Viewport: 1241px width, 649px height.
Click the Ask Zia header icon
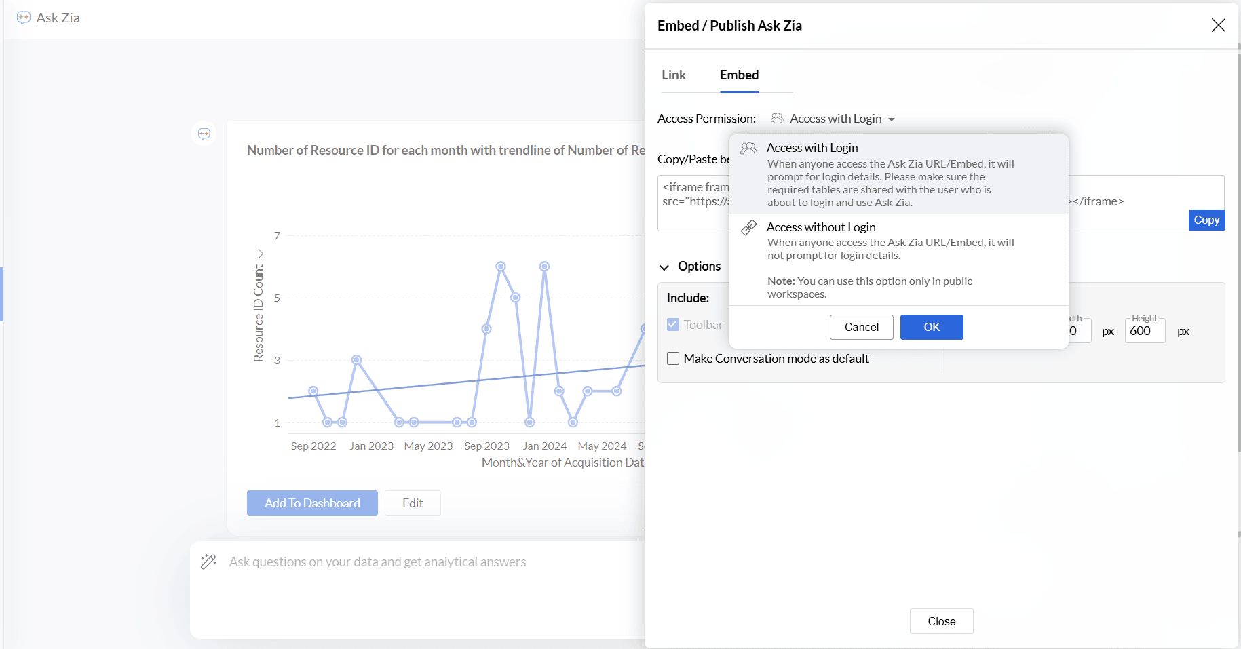coord(24,18)
